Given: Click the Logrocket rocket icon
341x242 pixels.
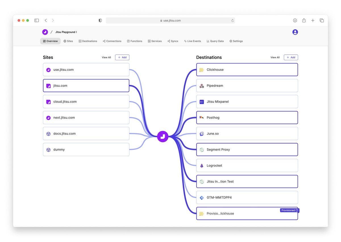Looking at the screenshot, I should pos(201,166).
